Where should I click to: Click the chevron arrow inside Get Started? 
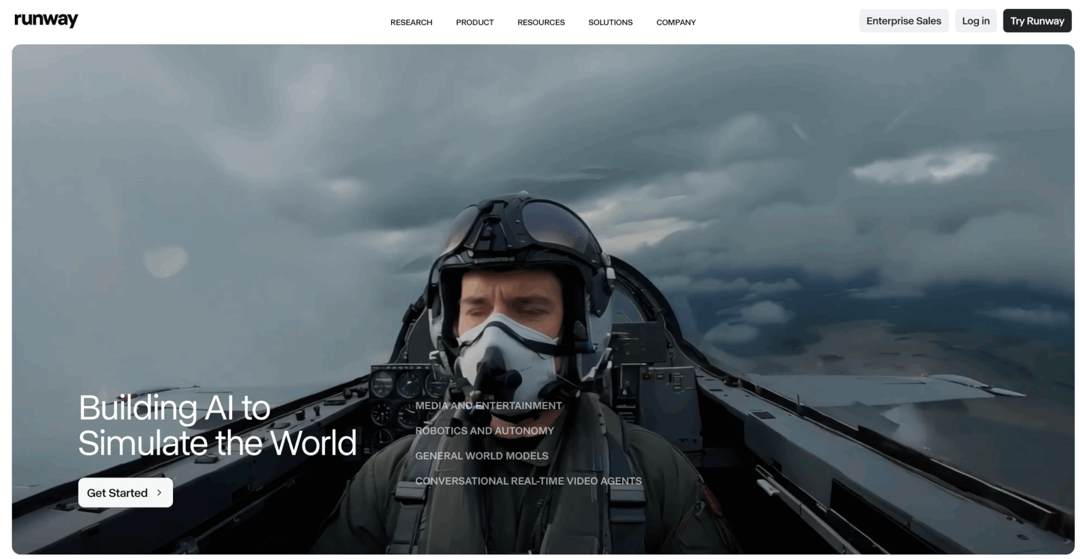coord(159,493)
